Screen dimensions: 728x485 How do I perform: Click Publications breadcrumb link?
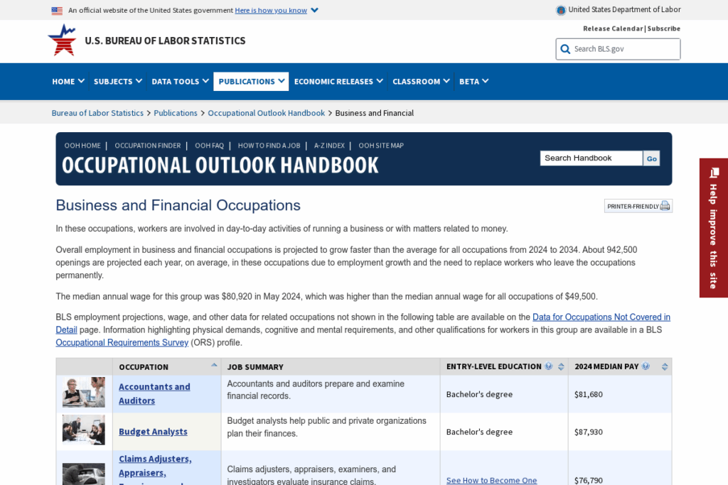pos(176,113)
